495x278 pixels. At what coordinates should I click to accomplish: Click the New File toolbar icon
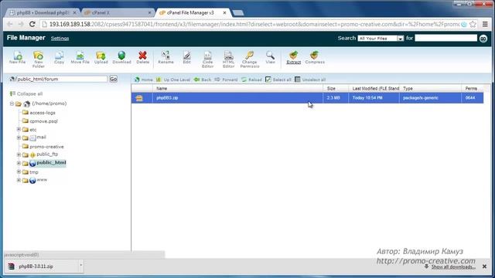point(17,58)
